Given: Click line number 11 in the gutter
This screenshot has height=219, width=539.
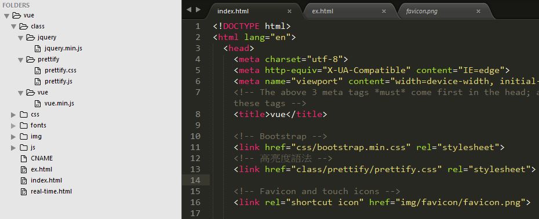Looking at the screenshot, I should pos(195,147).
